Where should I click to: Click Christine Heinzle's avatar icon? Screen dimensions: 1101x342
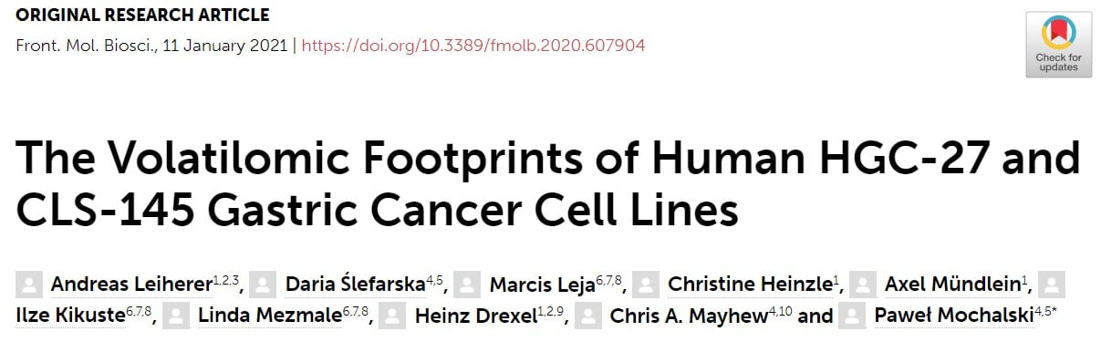(x=647, y=285)
